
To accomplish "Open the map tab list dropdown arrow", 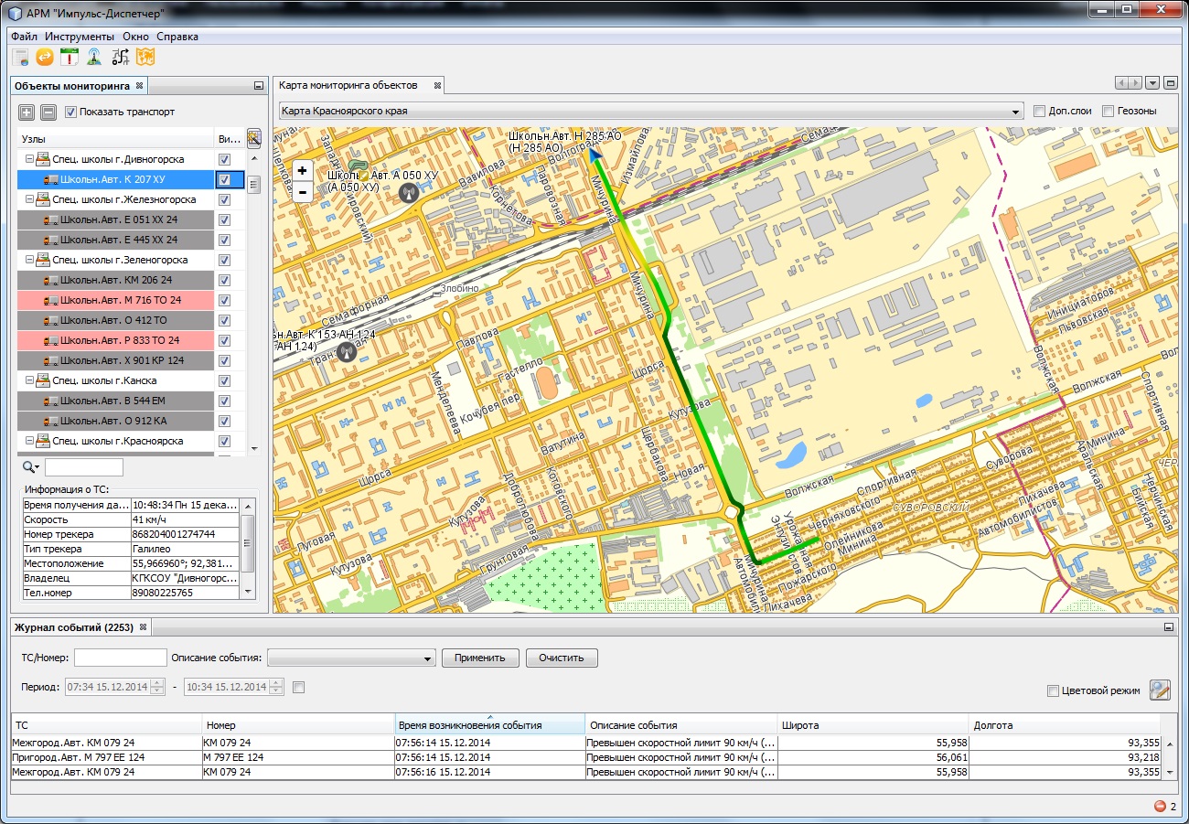I will pos(1152,83).
